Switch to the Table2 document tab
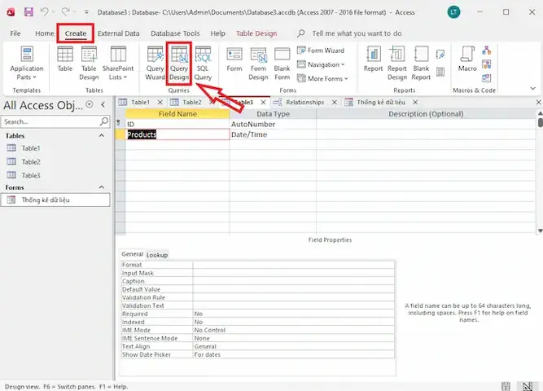The image size is (543, 391). click(191, 103)
